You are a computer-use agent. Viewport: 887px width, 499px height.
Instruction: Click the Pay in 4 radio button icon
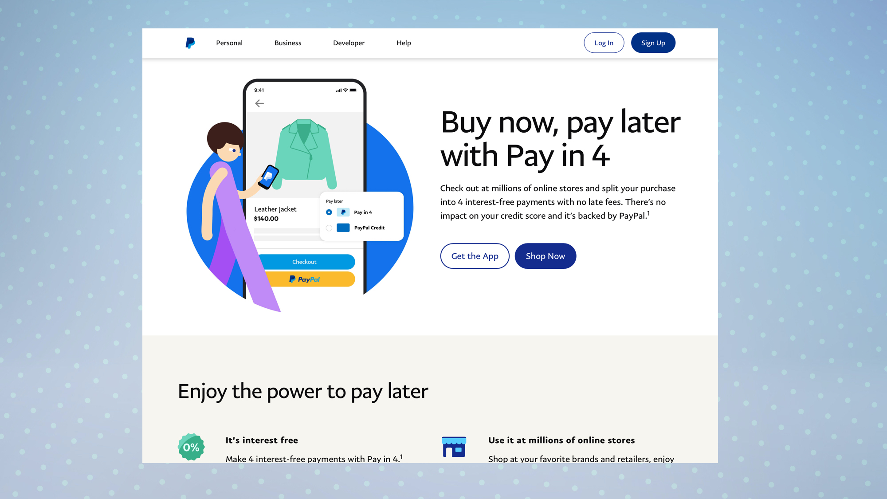329,212
